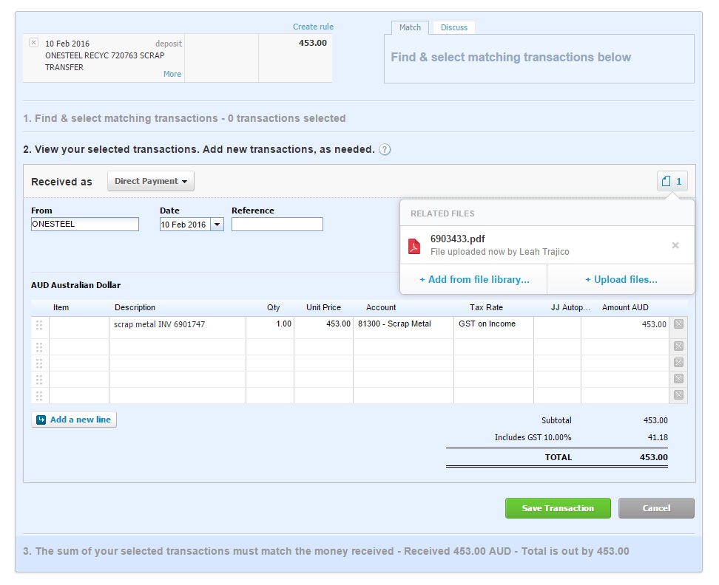Click Upload files link

point(621,280)
